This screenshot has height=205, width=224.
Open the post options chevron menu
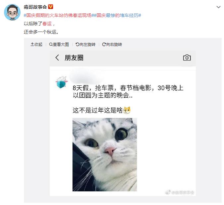click(x=218, y=7)
